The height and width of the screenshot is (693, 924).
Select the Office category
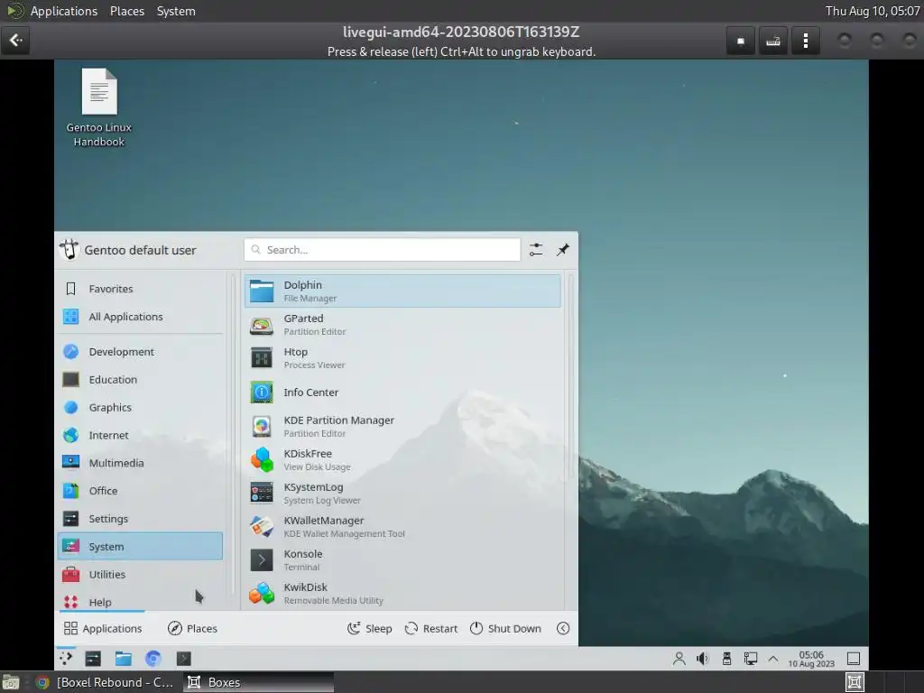click(x=140, y=490)
